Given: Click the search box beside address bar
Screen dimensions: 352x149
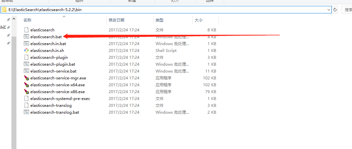Looking at the screenshot, I should click(347, 10).
